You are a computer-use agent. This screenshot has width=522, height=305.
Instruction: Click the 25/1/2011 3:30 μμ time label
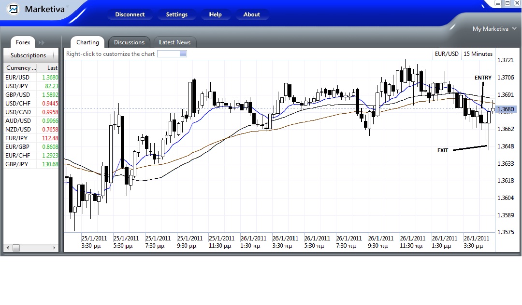coord(94,242)
